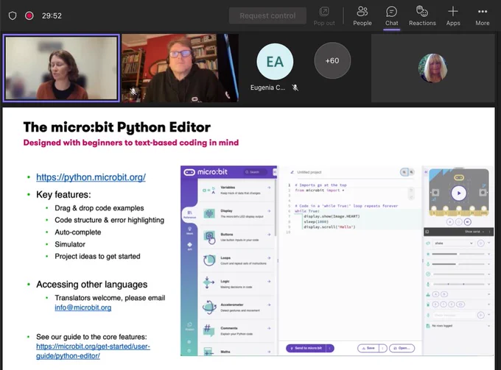501x370 pixels.
Task: Click the Buttons touch icon
Action: [x=209, y=238]
